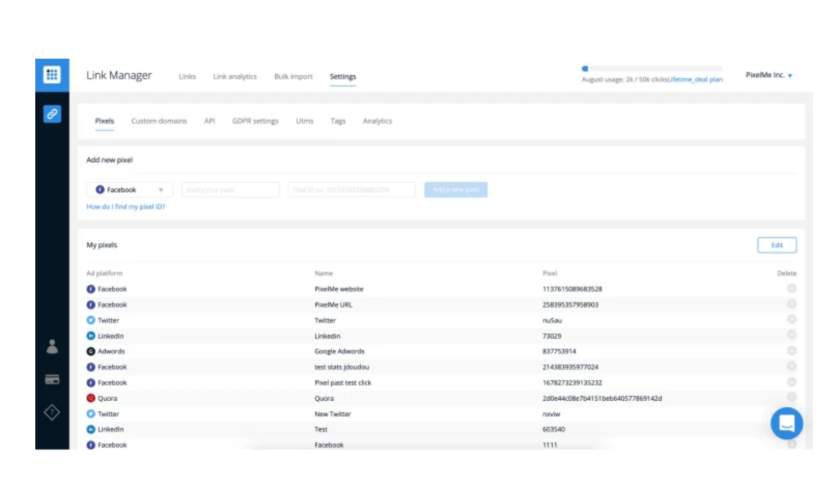Delete the Quora pixel
The height and width of the screenshot is (503, 839).
pyautogui.click(x=791, y=397)
